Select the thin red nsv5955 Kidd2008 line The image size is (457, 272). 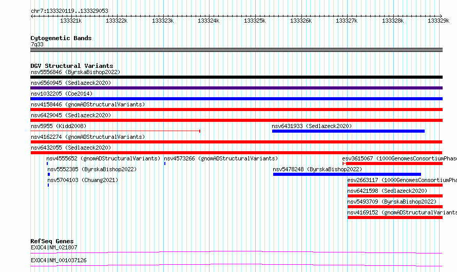(x=115, y=131)
